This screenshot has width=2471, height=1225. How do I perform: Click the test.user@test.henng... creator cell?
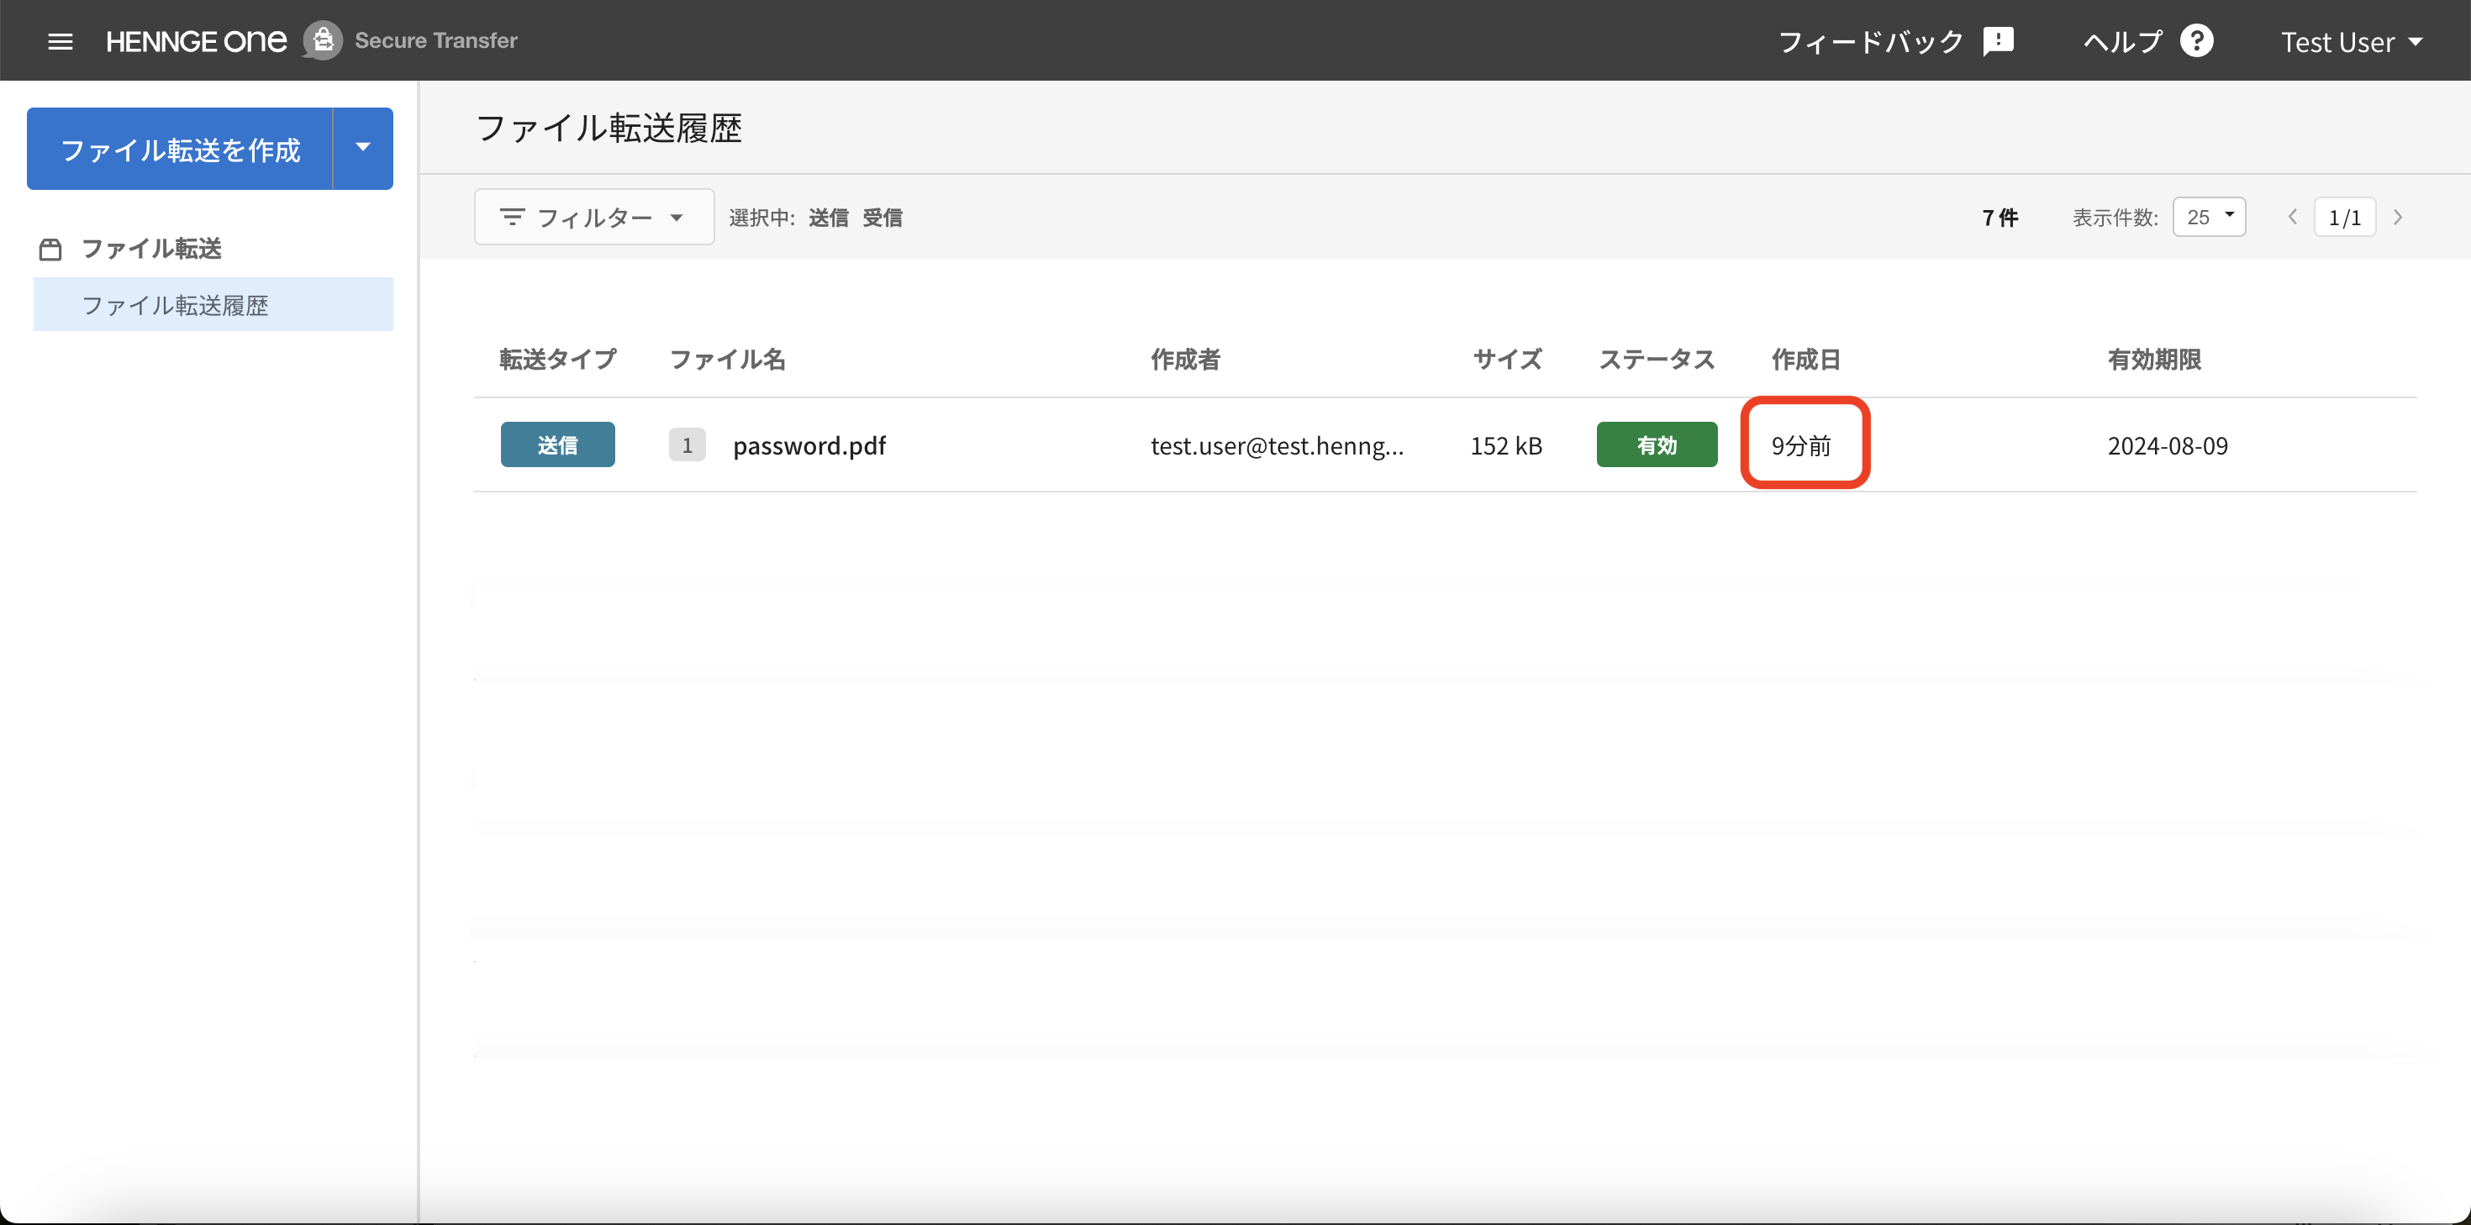[1277, 445]
